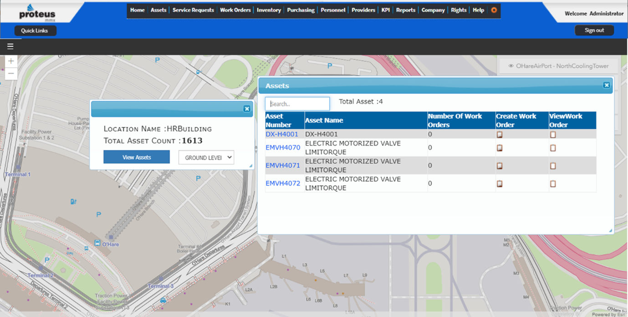Screen dimensions: 628x317
Task: Click the View Assets button
Action: (137, 157)
